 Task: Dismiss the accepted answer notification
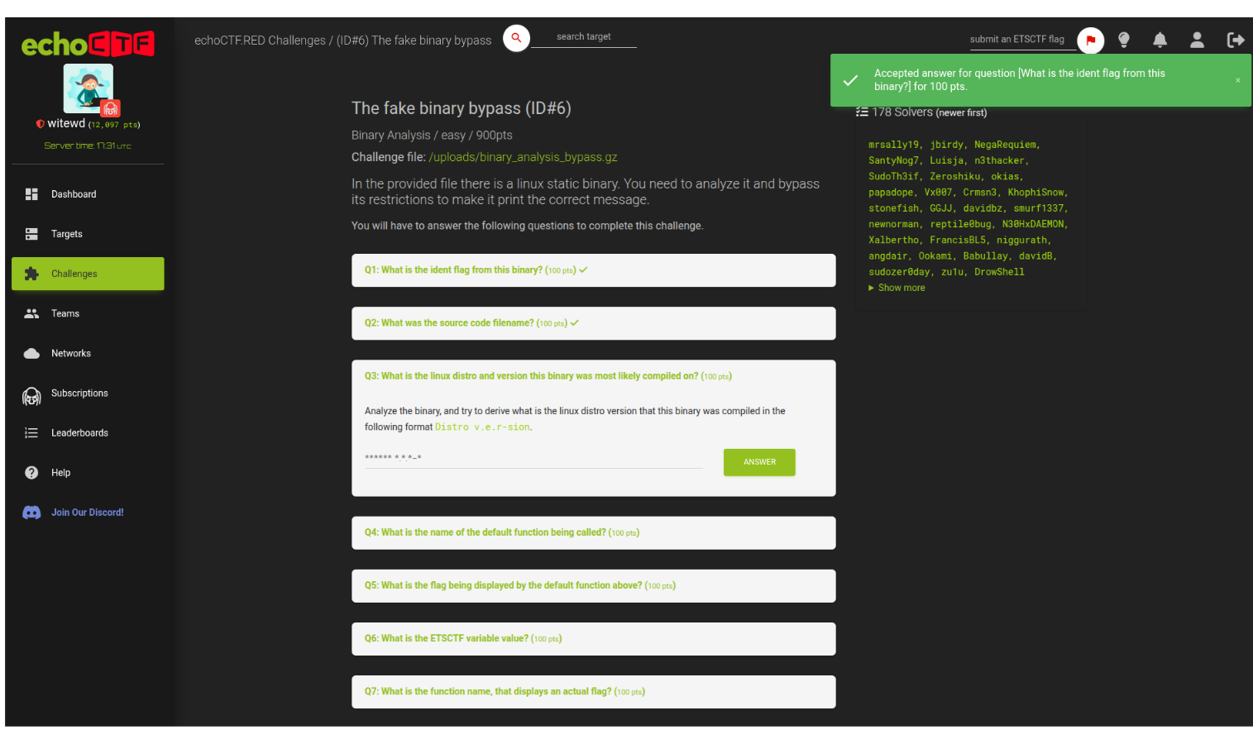1237,80
